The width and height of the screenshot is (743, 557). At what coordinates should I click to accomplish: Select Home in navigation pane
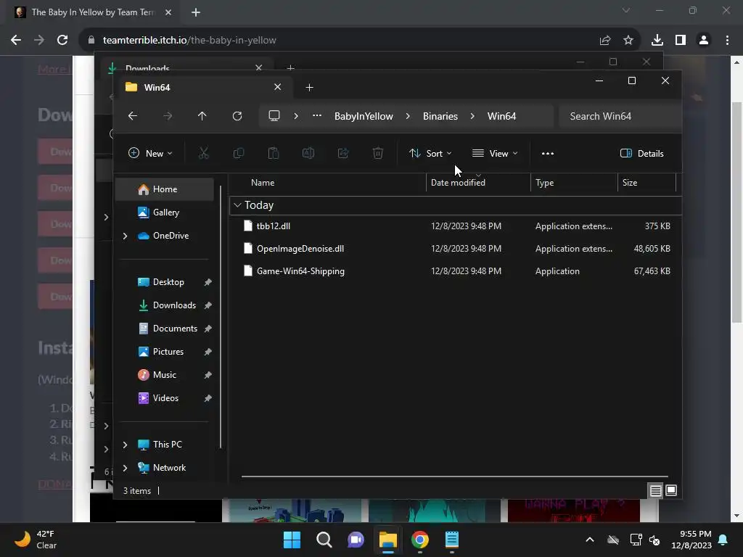165,189
